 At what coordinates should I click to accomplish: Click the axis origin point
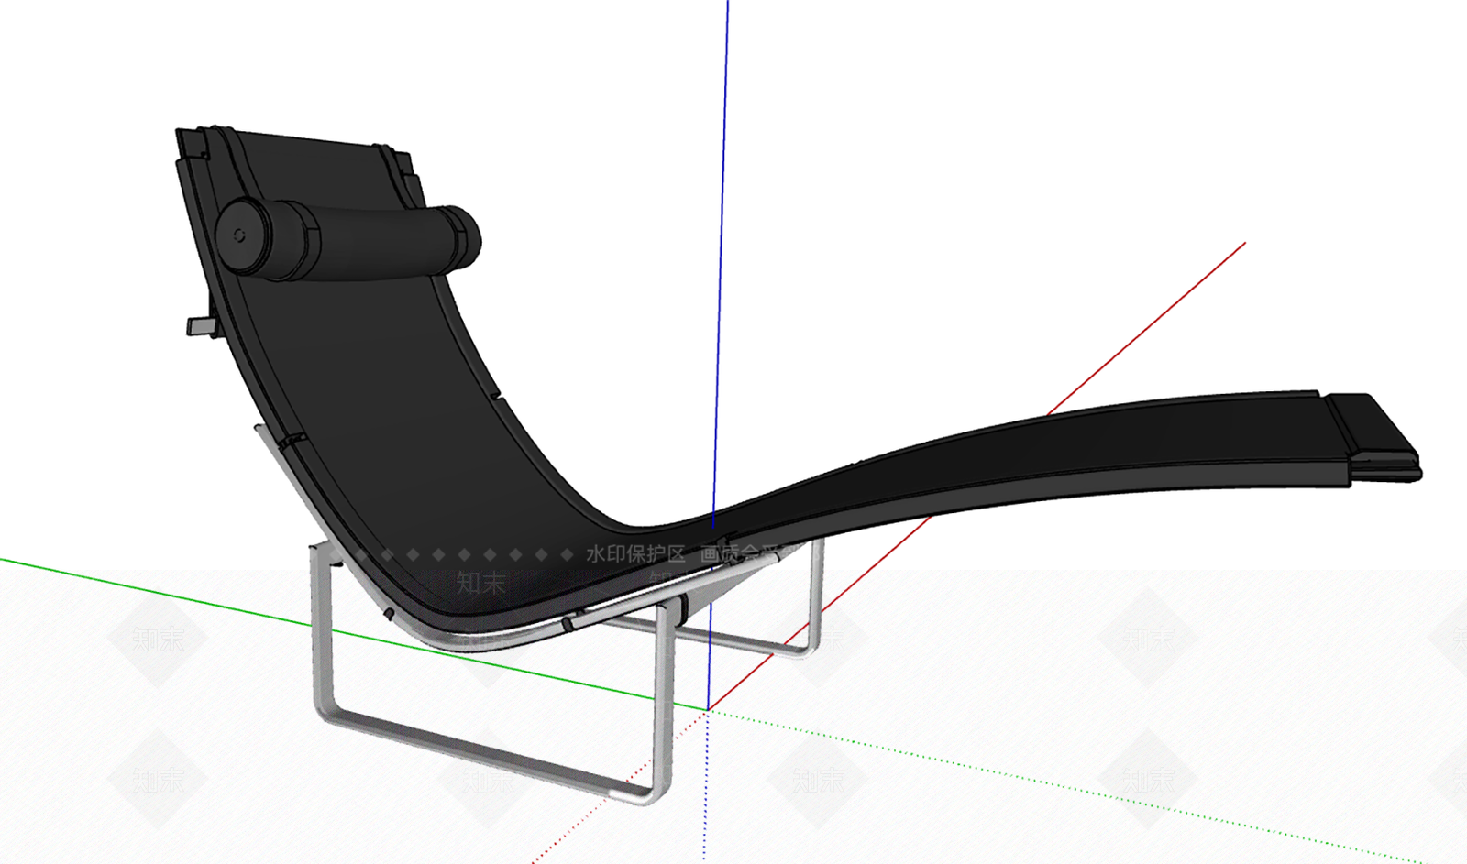[708, 708]
